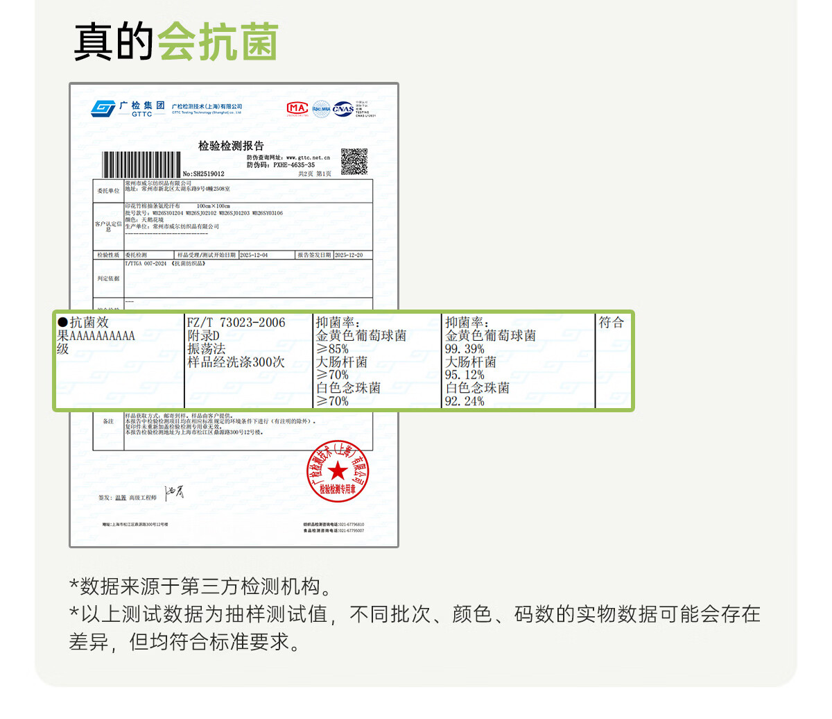Click the FZ/T 73023-2006 standard cell

click(x=236, y=323)
